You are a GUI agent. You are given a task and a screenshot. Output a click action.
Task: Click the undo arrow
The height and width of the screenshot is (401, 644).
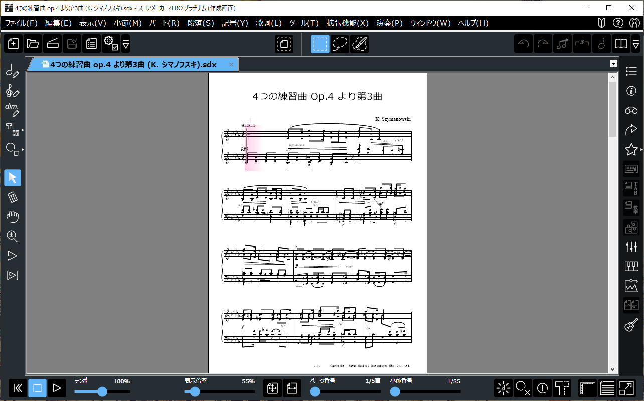point(524,44)
